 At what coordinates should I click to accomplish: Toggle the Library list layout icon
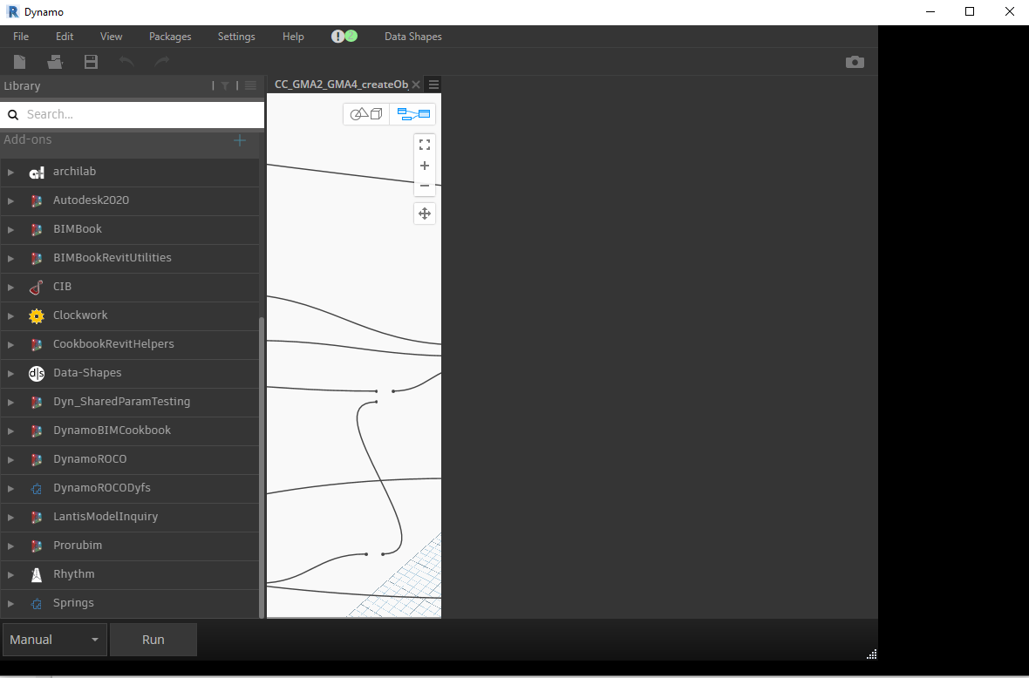[250, 85]
